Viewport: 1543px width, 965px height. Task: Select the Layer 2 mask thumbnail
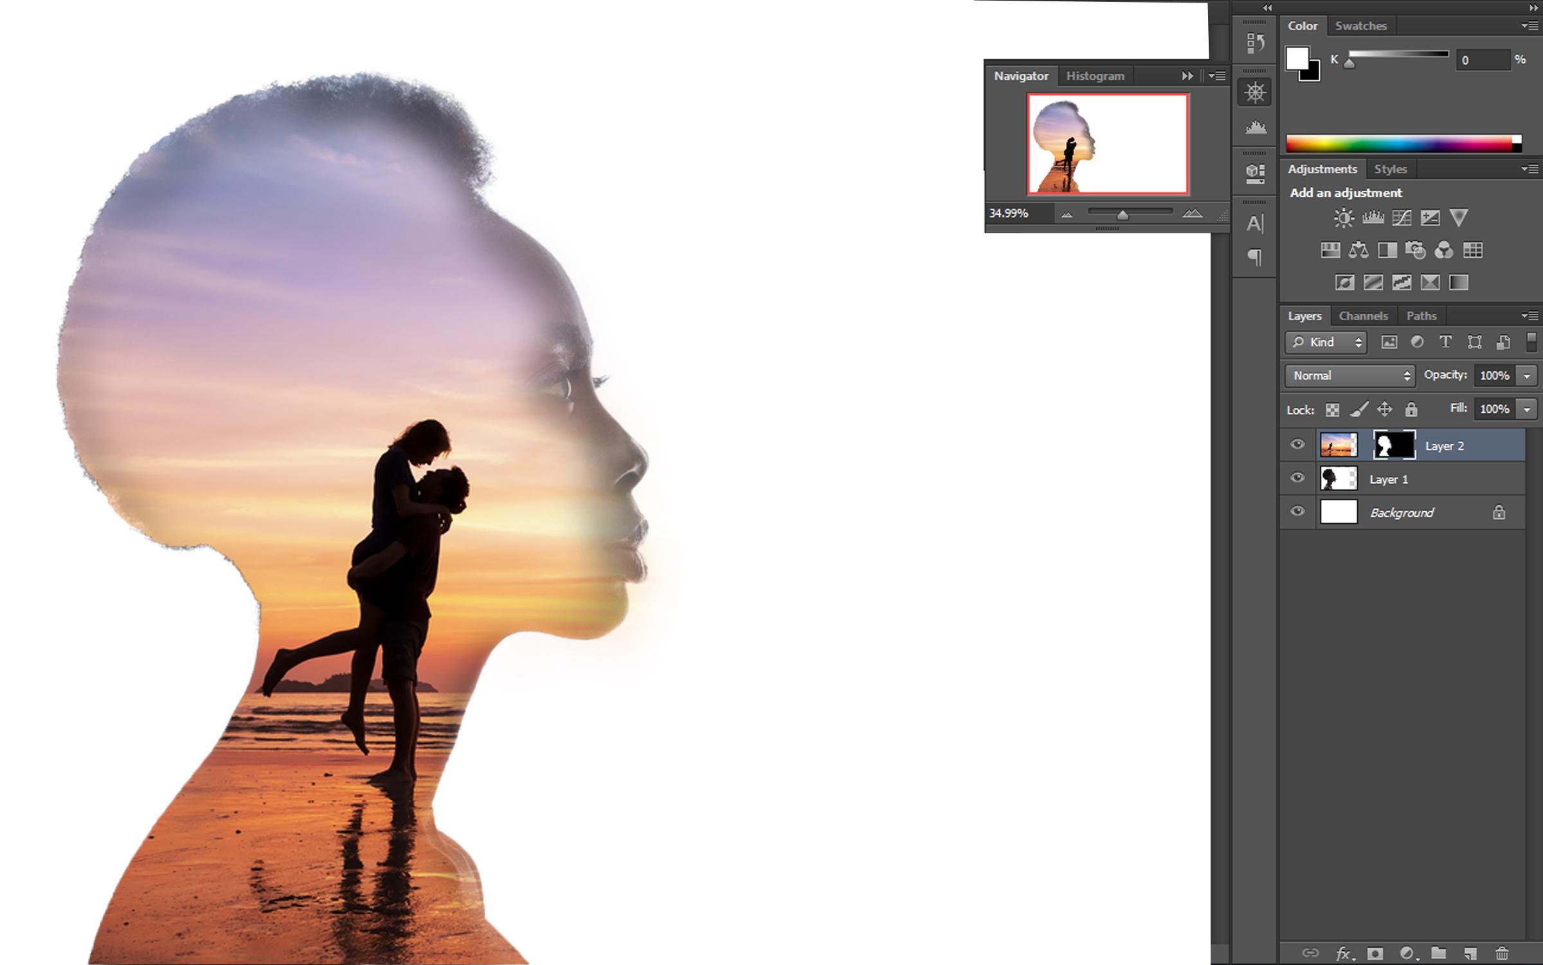[x=1394, y=445]
